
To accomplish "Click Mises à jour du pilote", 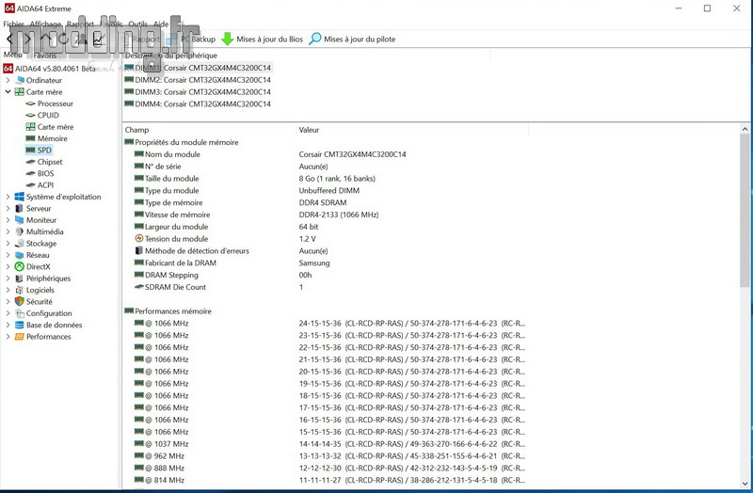I will 352,39.
